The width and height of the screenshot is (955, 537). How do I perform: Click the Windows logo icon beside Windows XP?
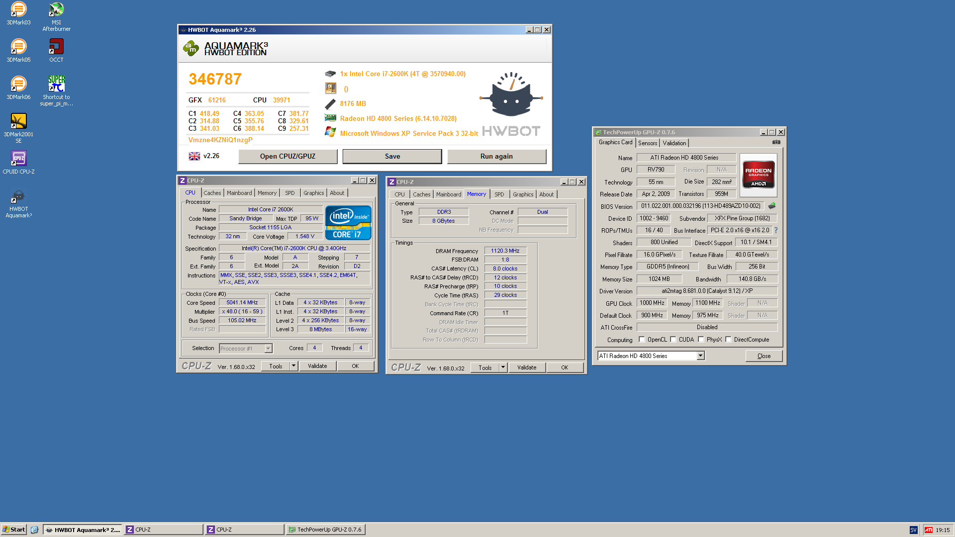(x=330, y=132)
